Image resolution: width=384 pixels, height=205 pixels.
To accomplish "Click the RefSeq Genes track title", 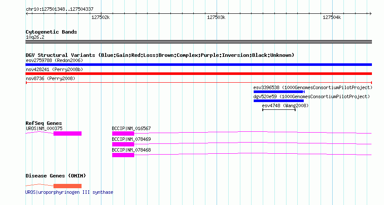I will click(44, 123).
